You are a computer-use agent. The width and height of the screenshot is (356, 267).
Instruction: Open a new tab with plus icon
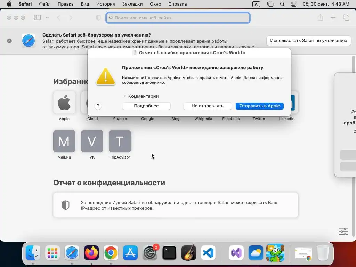pos(333,17)
